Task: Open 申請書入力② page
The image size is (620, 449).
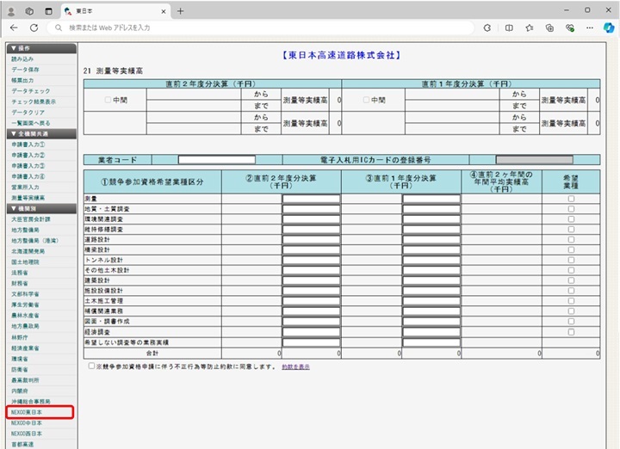Action: tap(28, 155)
